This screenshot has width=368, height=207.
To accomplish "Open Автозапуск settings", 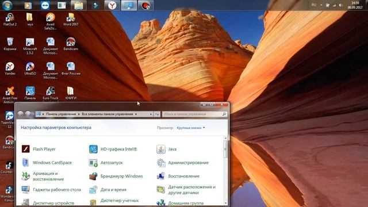I will tap(106, 162).
